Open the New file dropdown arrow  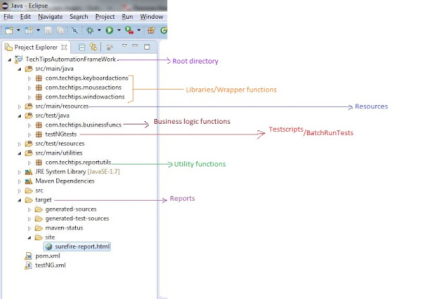coord(18,30)
